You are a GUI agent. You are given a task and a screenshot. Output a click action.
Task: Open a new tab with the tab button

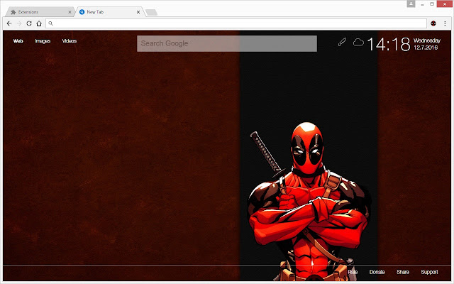(x=151, y=12)
